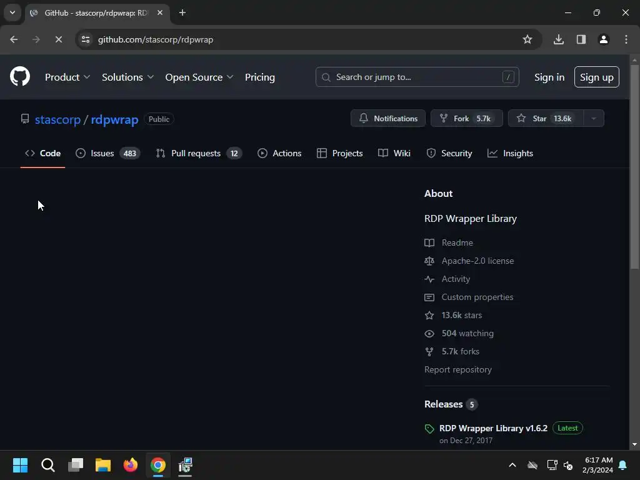This screenshot has height=480, width=640.
Task: View the 13.6k stars link
Action: 462,316
